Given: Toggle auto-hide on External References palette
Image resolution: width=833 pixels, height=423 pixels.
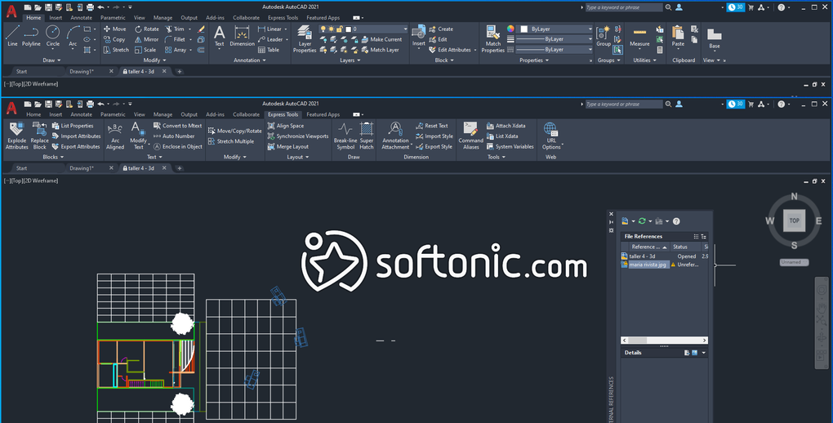Looking at the screenshot, I should (x=611, y=221).
